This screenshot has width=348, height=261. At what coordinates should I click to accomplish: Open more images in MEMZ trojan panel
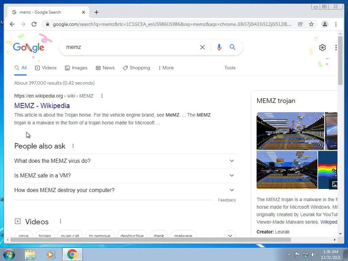(x=334, y=184)
